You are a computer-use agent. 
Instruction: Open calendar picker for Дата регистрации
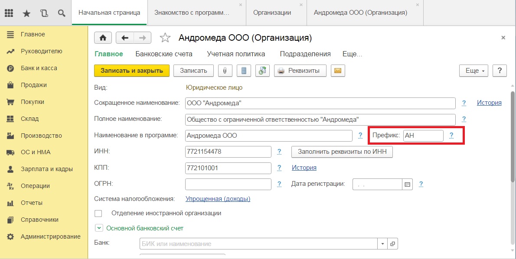408,185
